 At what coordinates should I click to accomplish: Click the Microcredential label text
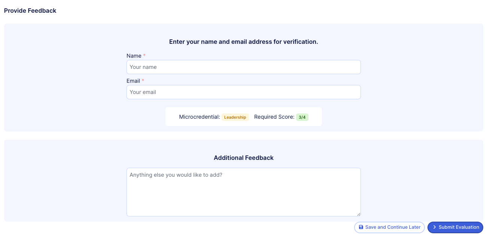click(199, 117)
